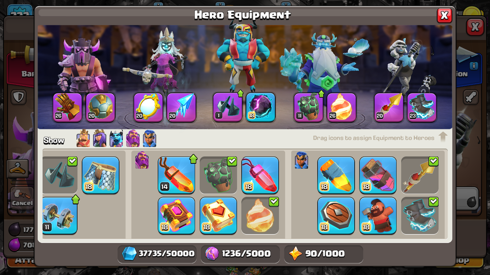The image size is (490, 275).
Task: Select the level 20 Magic Mirror equipment
Action: click(148, 107)
